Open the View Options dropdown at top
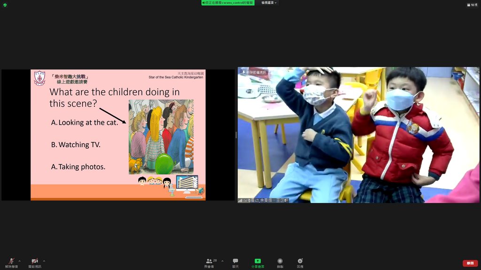The image size is (481, 270). (x=269, y=3)
